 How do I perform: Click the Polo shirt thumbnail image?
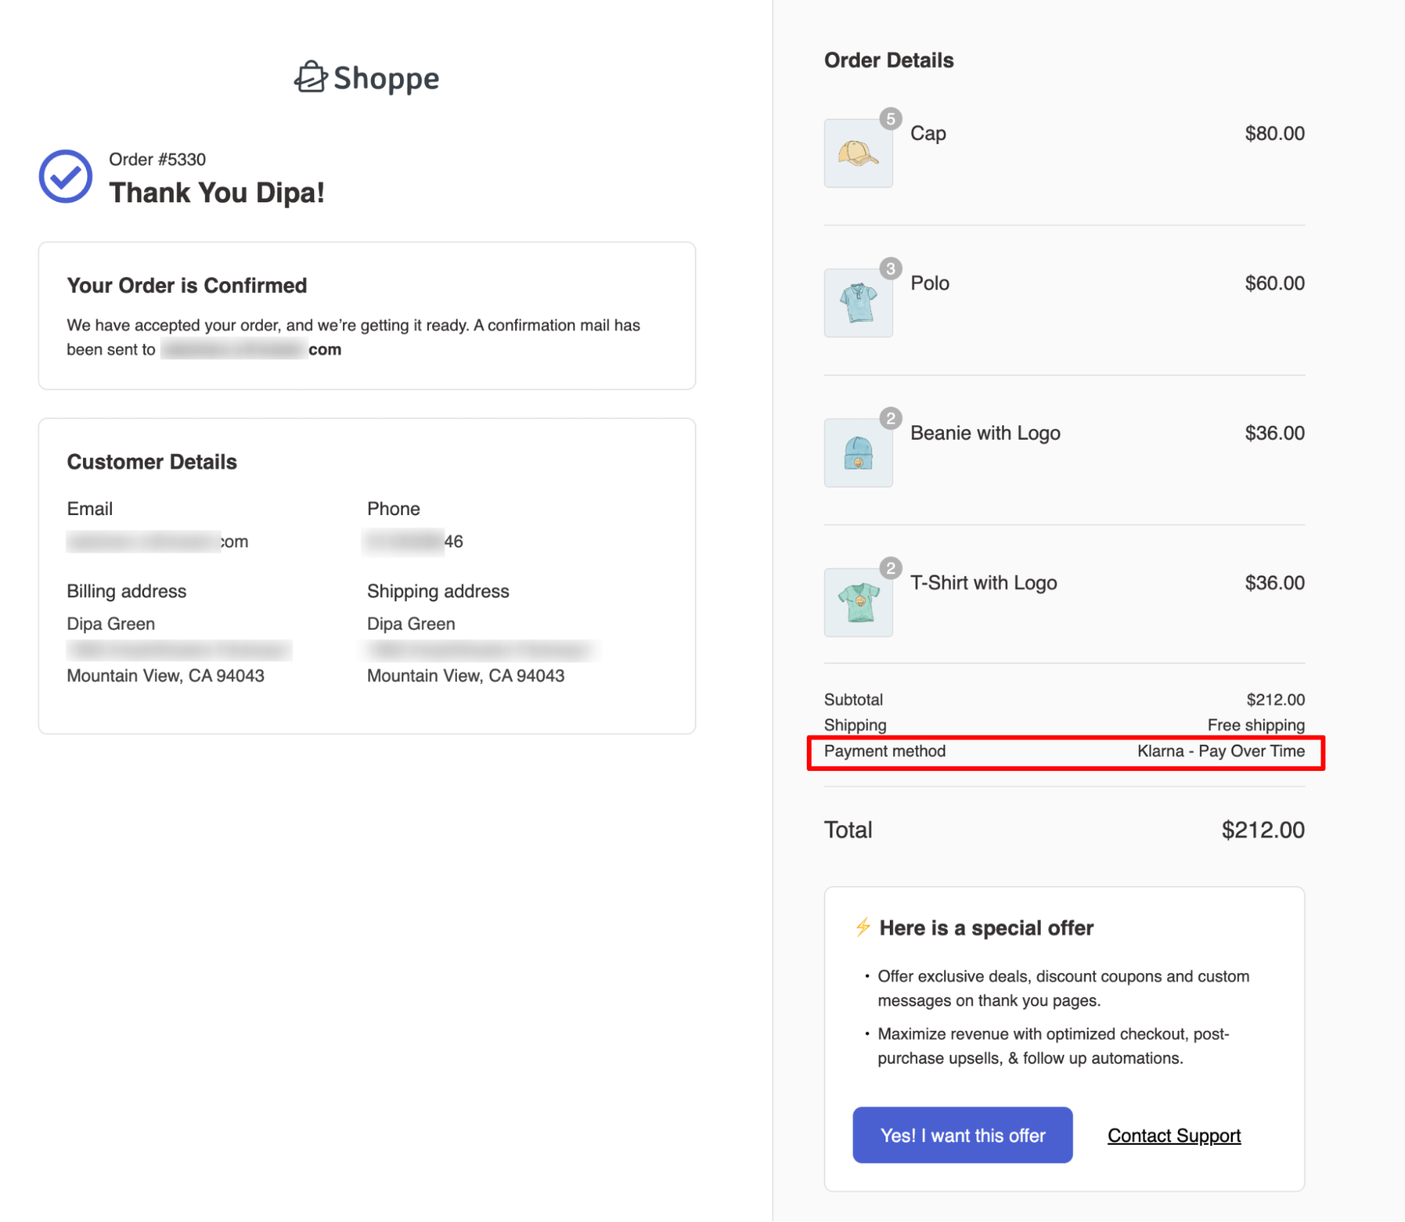click(857, 302)
